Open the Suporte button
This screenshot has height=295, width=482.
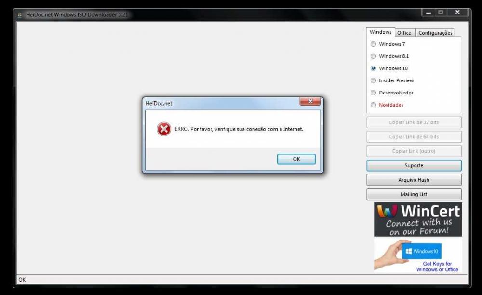click(414, 165)
